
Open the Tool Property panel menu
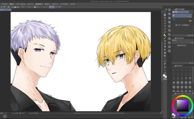pos(173,38)
